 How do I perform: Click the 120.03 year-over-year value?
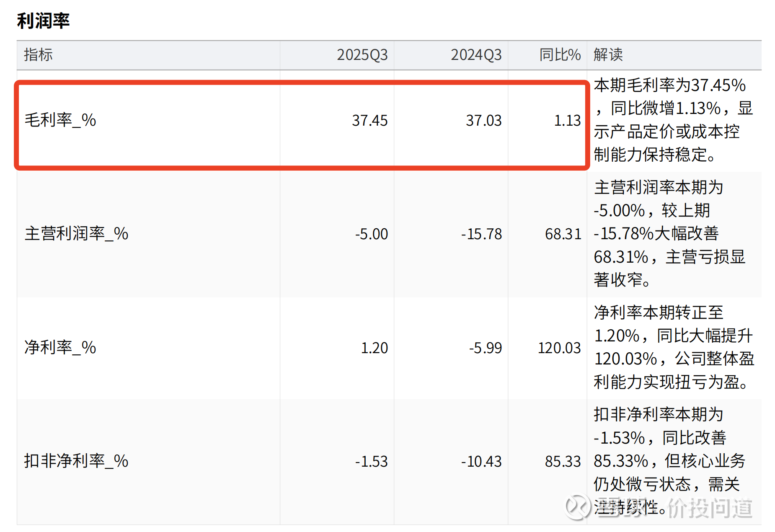[560, 348]
